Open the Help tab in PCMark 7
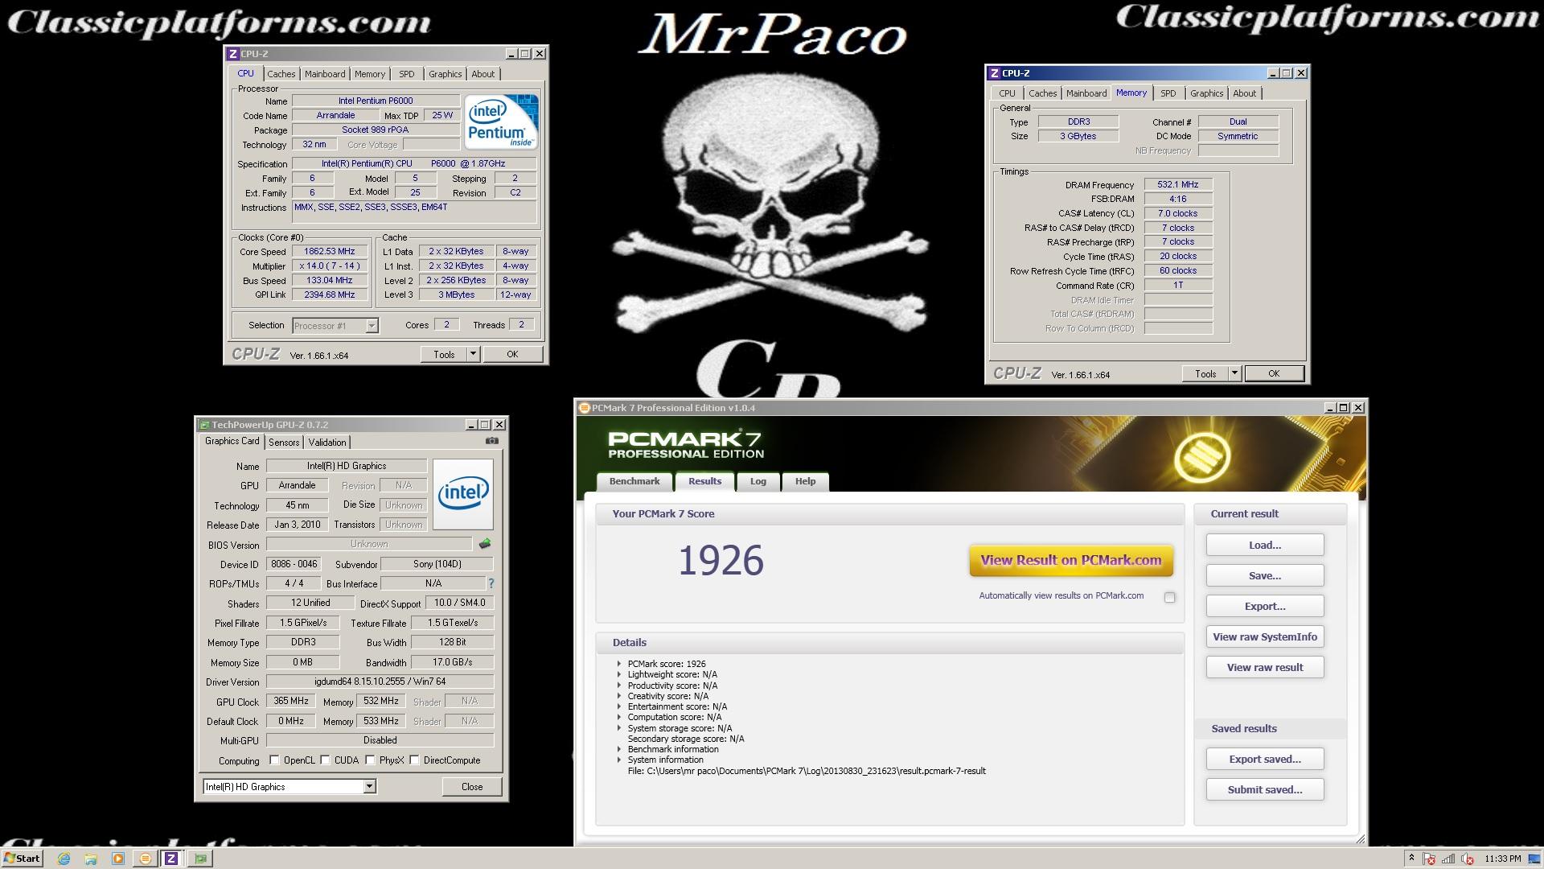This screenshot has height=869, width=1544. [805, 481]
